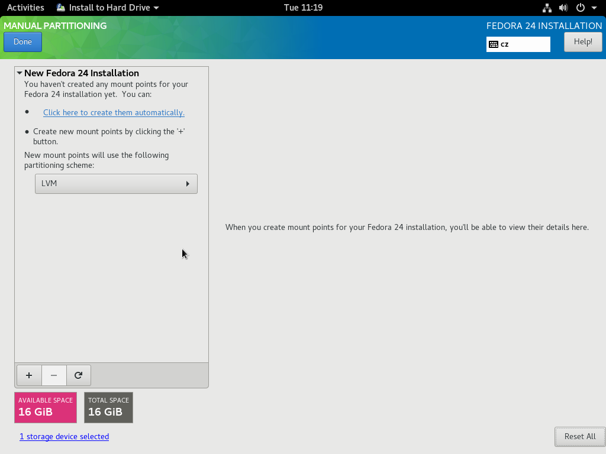The width and height of the screenshot is (606, 454).
Task: Add a new mount point with plus button
Action: [x=29, y=375]
